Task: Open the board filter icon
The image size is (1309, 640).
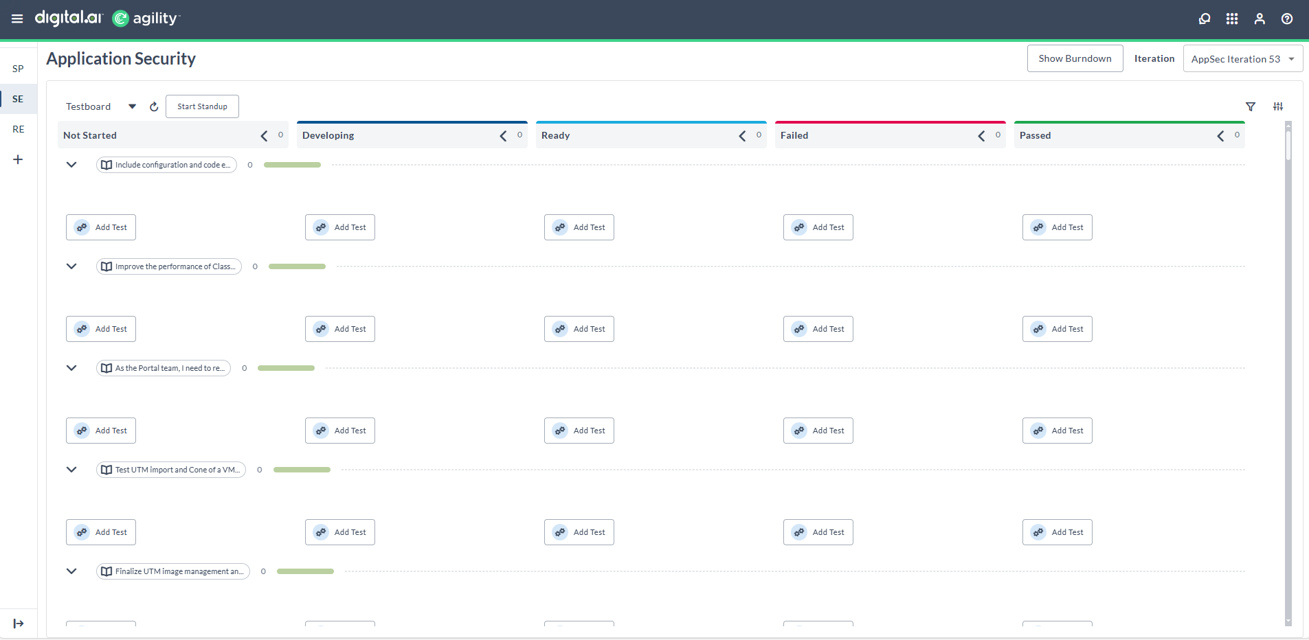Action: pyautogui.click(x=1251, y=106)
